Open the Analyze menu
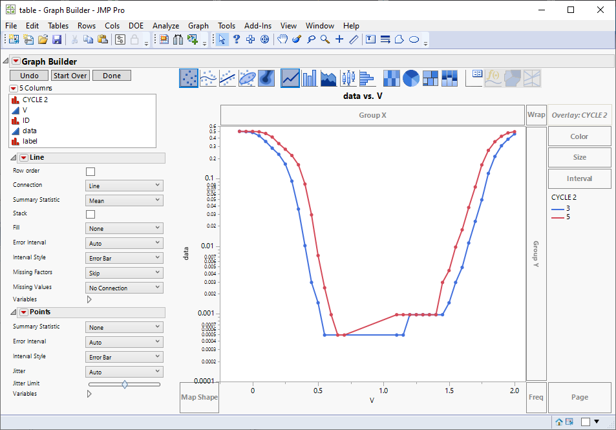 pyautogui.click(x=165, y=26)
